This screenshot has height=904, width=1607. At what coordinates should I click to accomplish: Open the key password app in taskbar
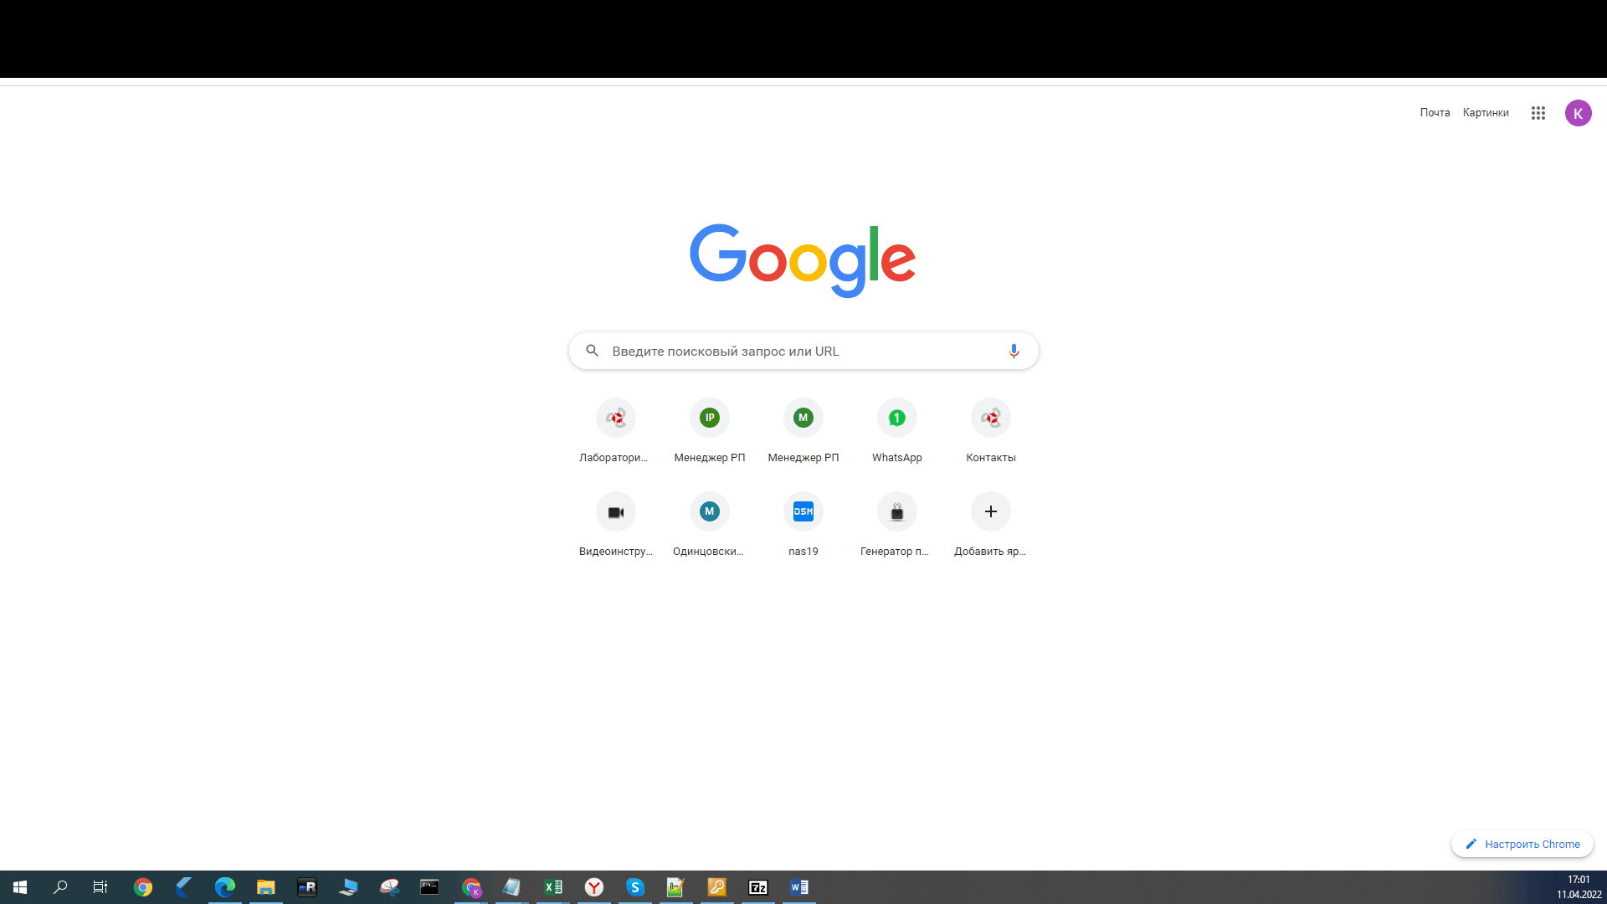click(717, 887)
